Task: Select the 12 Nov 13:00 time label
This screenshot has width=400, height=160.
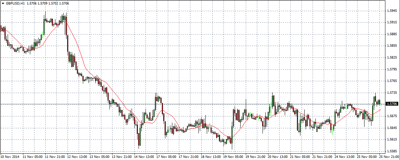Action: click(78, 157)
